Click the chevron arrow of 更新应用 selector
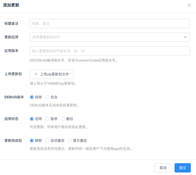This screenshot has height=175, width=196. (x=185, y=37)
